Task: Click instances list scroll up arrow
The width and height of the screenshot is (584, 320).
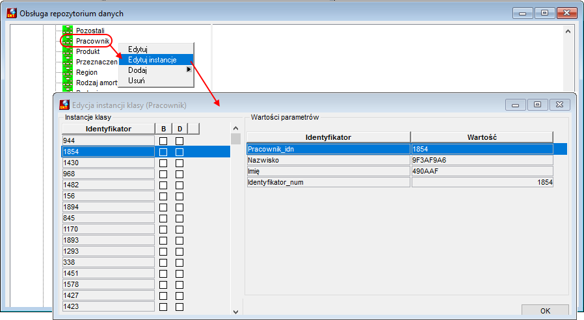Action: coord(235,129)
